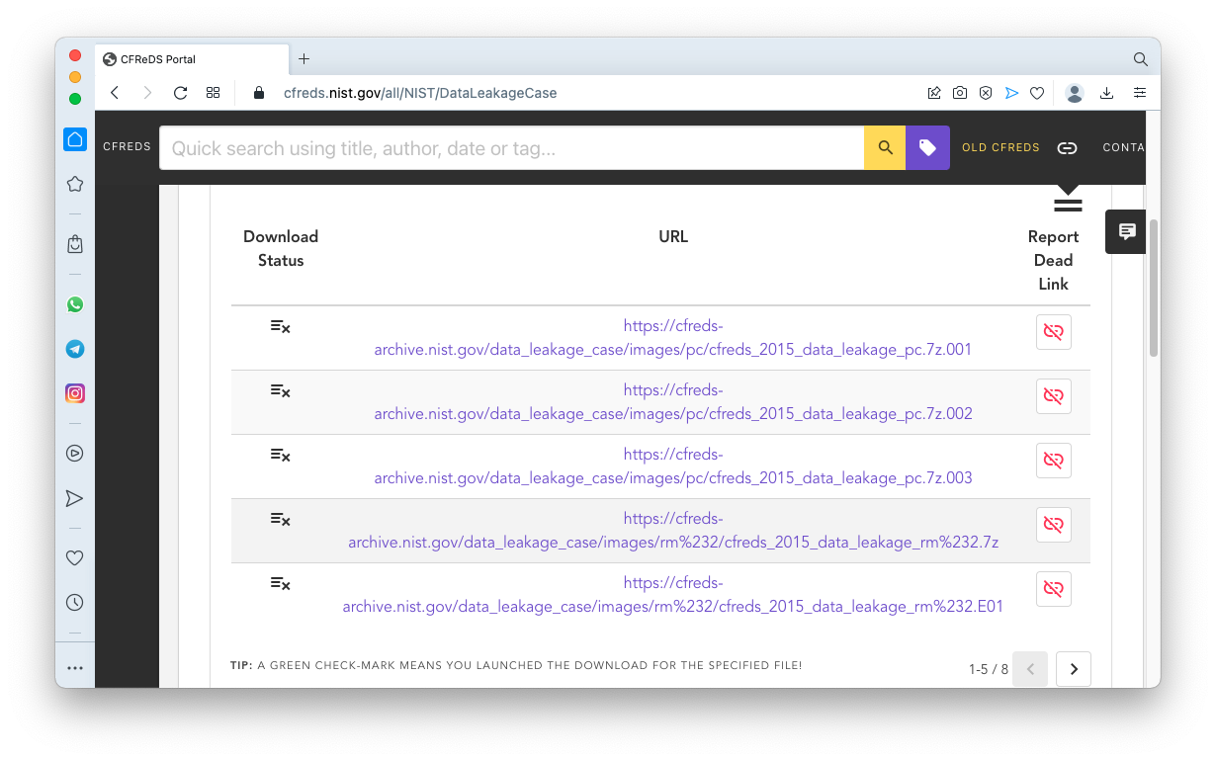Click the page vertical scrollbar

pos(1153,287)
